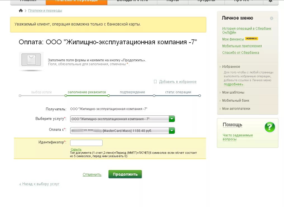The height and width of the screenshot is (207, 284).
Task: Expand Мобильный банк section
Action: pos(236,101)
